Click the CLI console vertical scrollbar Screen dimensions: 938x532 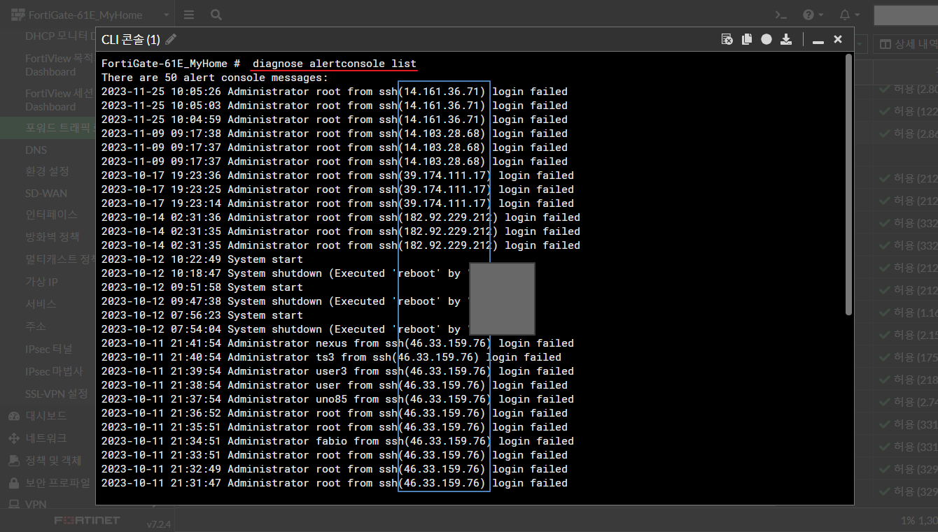[849, 185]
